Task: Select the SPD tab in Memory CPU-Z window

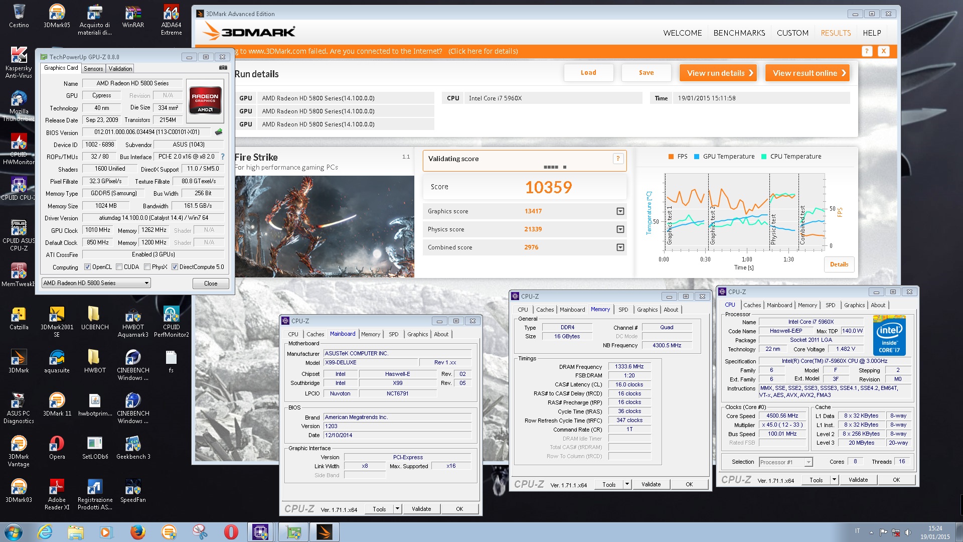Action: pos(623,310)
